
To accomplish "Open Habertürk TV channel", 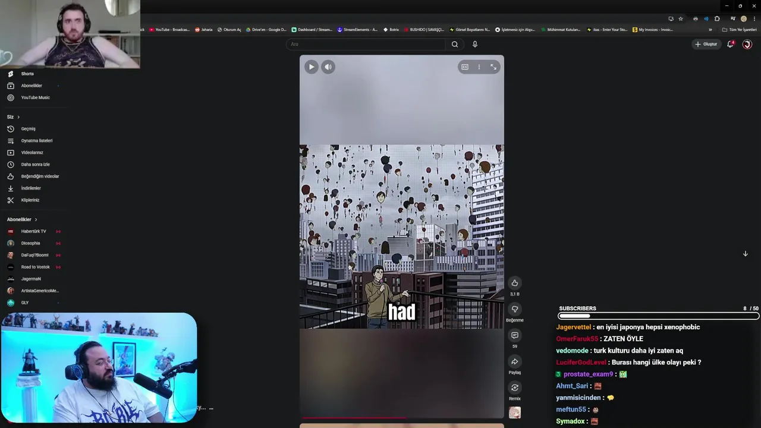I will [x=33, y=231].
